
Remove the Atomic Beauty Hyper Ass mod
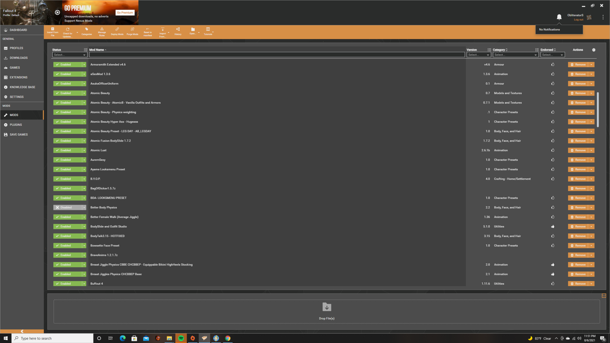coord(578,122)
